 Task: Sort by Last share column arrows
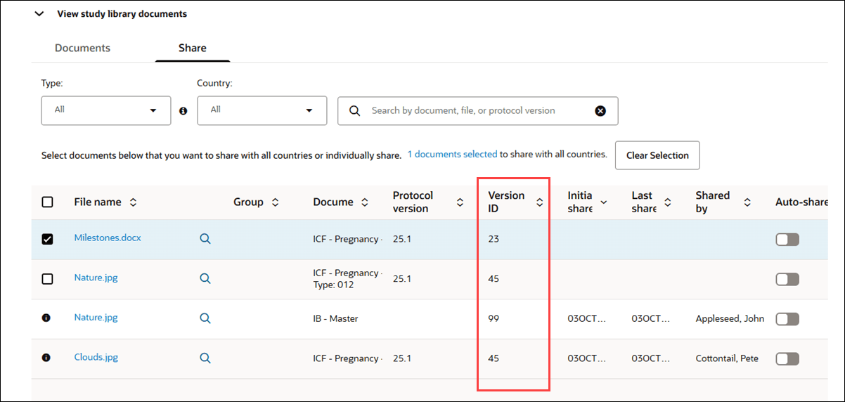667,202
